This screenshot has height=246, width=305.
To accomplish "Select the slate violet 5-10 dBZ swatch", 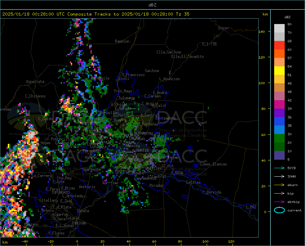I will tap(279, 155).
